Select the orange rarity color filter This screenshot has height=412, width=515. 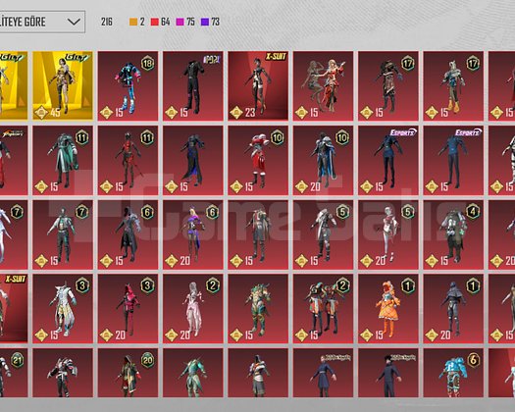(133, 22)
